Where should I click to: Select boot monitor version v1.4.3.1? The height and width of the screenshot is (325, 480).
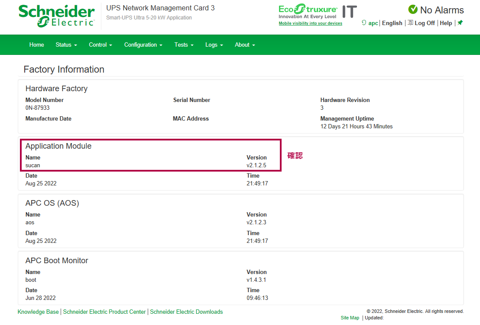pyautogui.click(x=256, y=280)
